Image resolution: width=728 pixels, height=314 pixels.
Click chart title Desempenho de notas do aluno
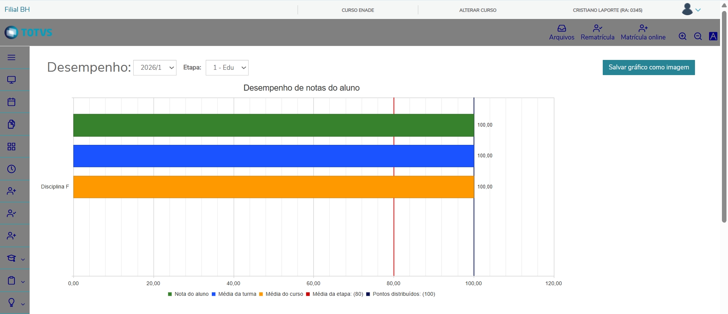coord(301,88)
